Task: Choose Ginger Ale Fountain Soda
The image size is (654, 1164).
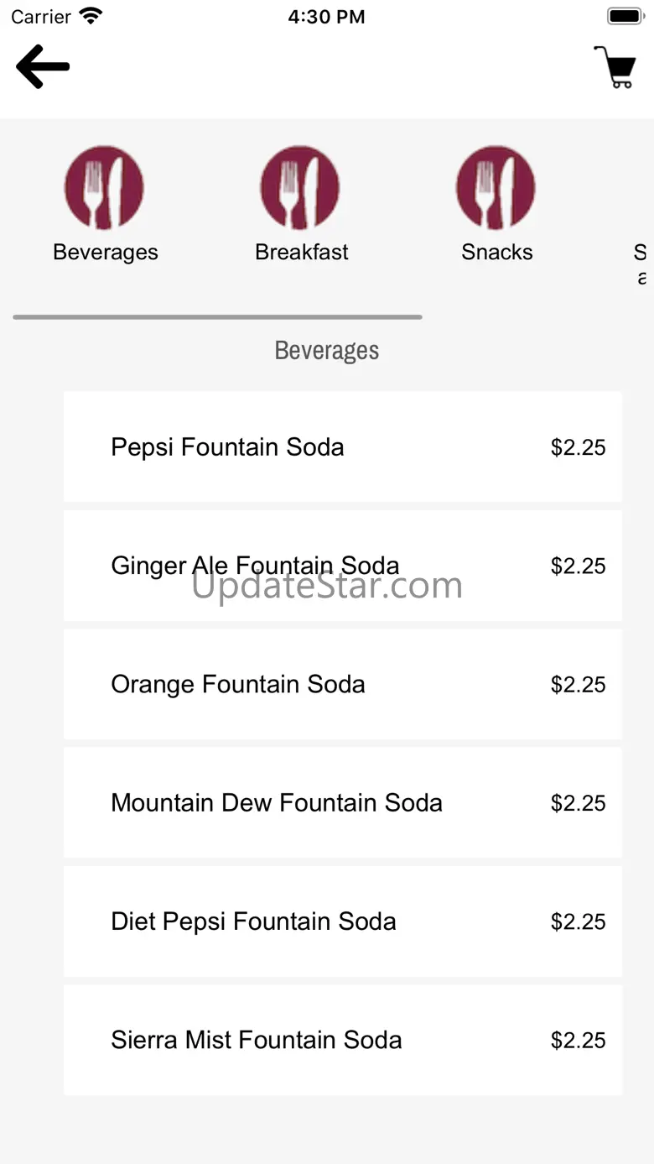Action: (x=255, y=566)
